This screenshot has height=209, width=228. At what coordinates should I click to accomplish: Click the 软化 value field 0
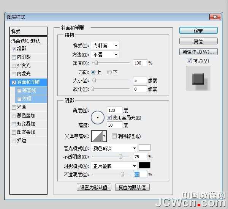pyautogui.click(x=140, y=89)
